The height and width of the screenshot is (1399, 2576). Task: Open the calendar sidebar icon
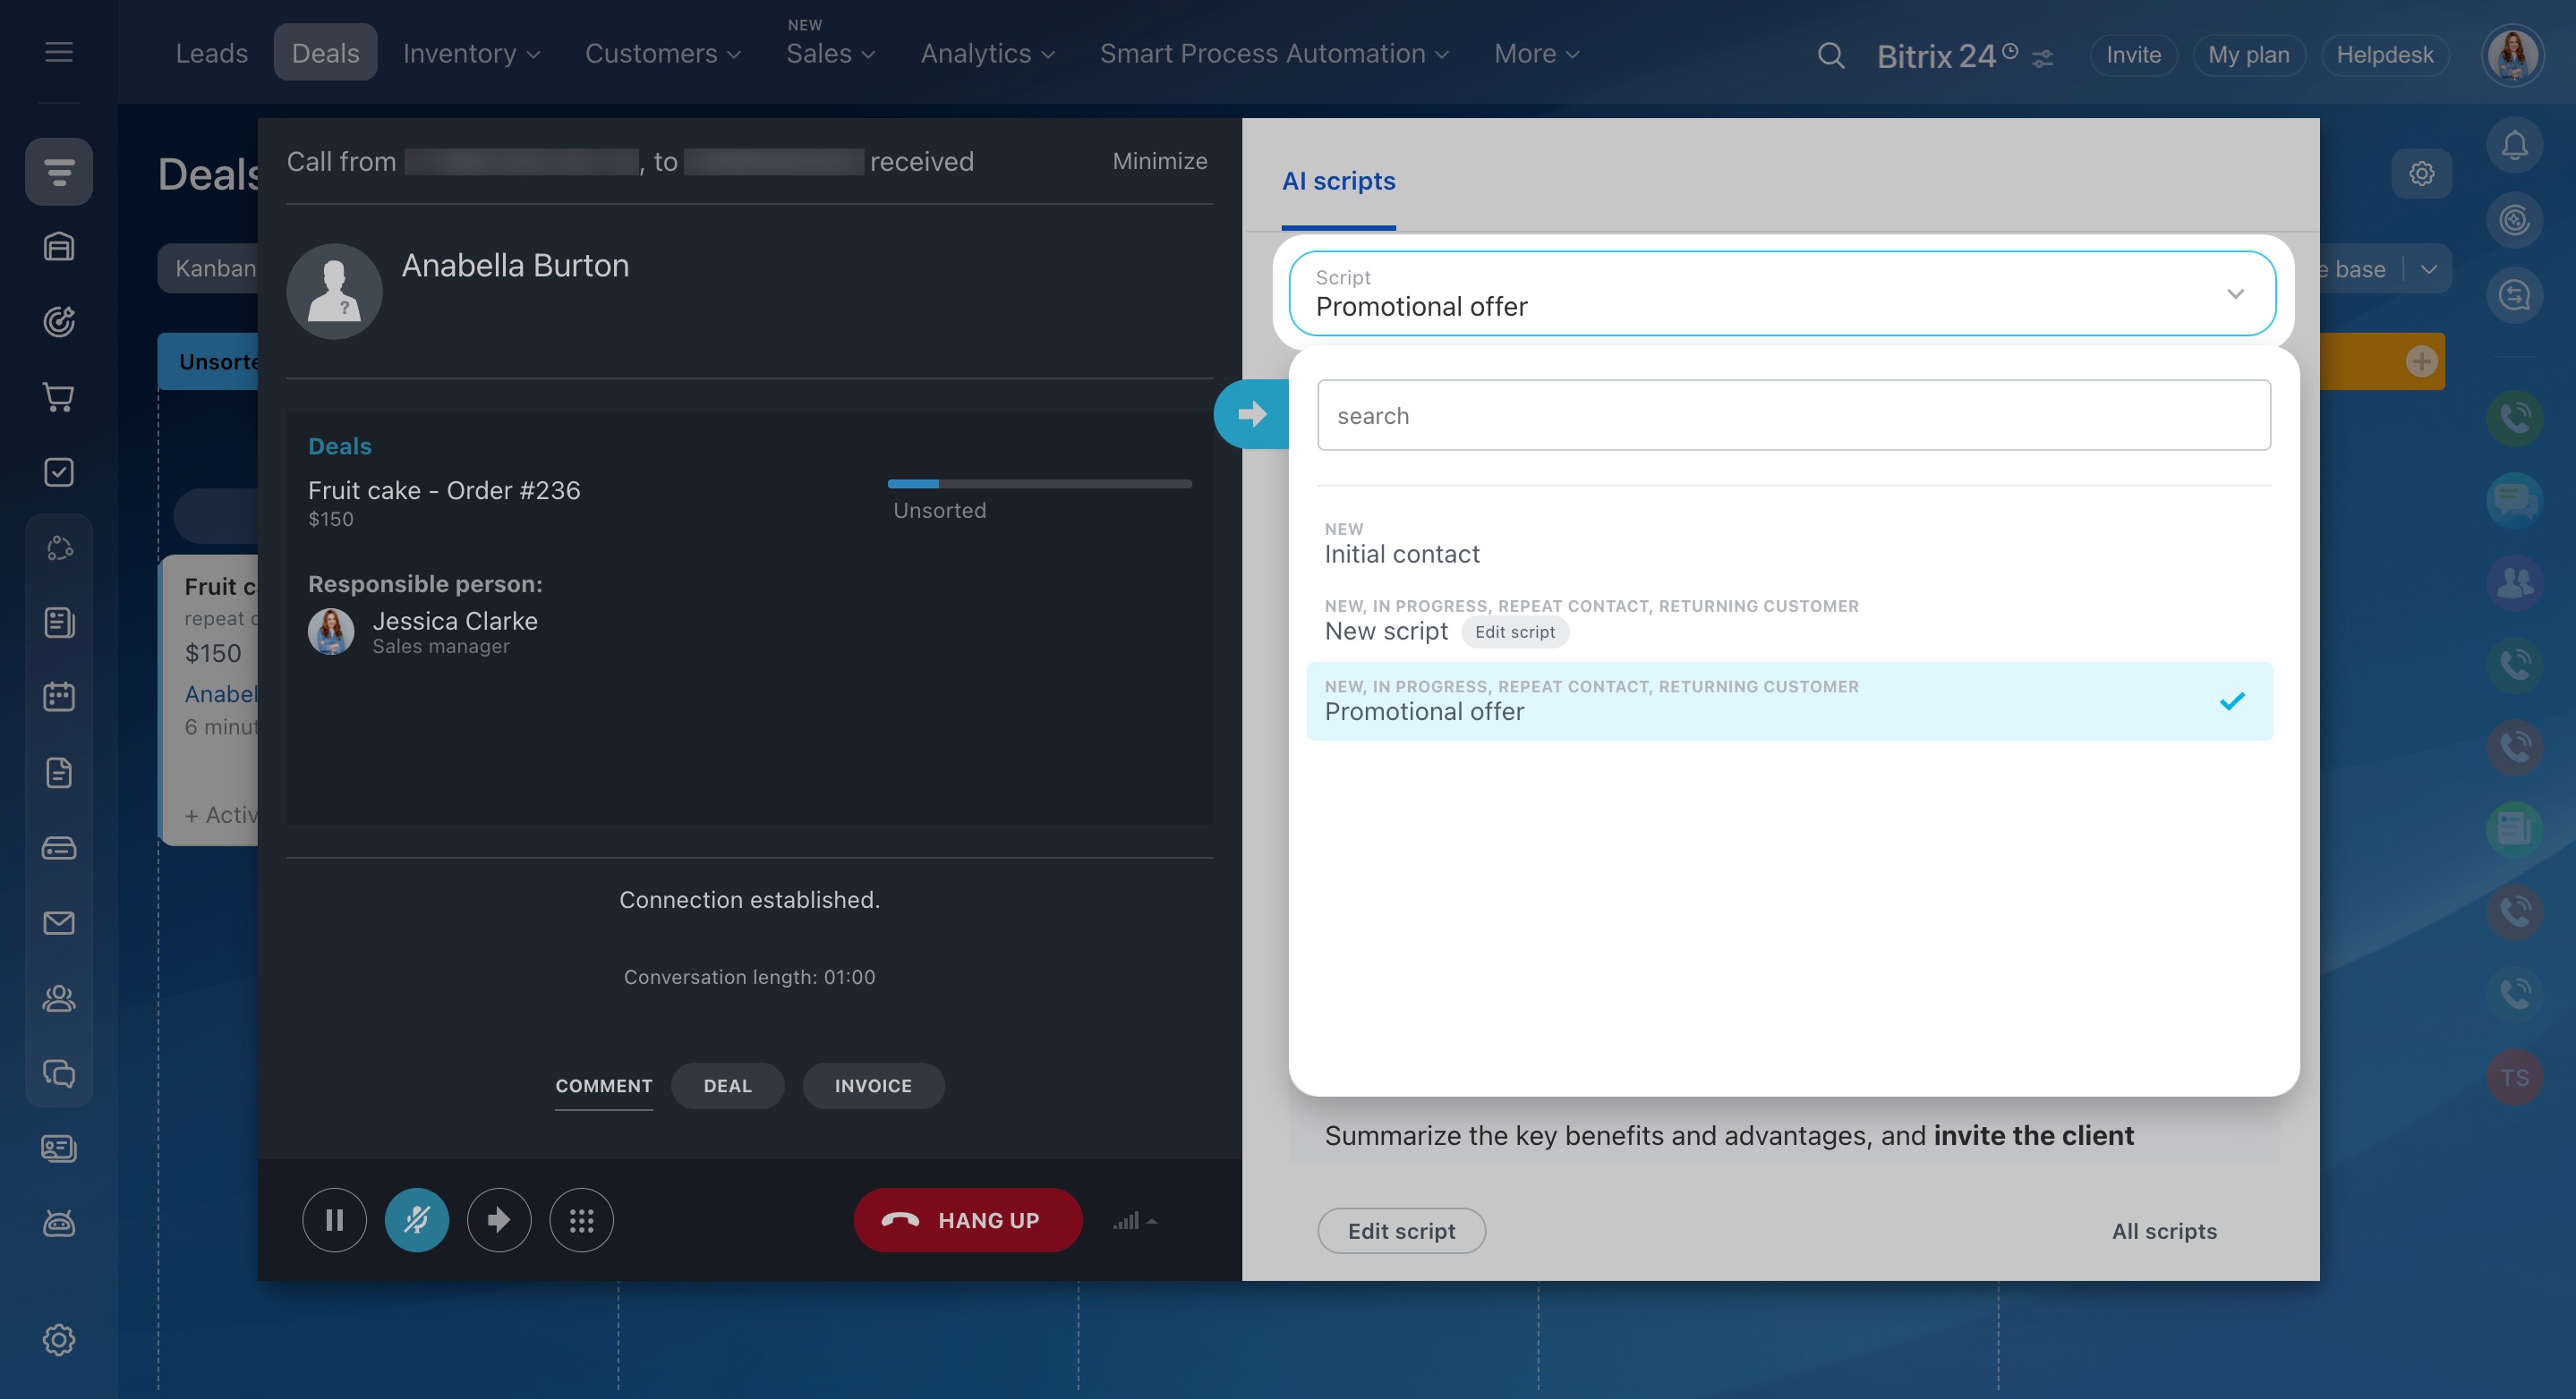click(59, 697)
